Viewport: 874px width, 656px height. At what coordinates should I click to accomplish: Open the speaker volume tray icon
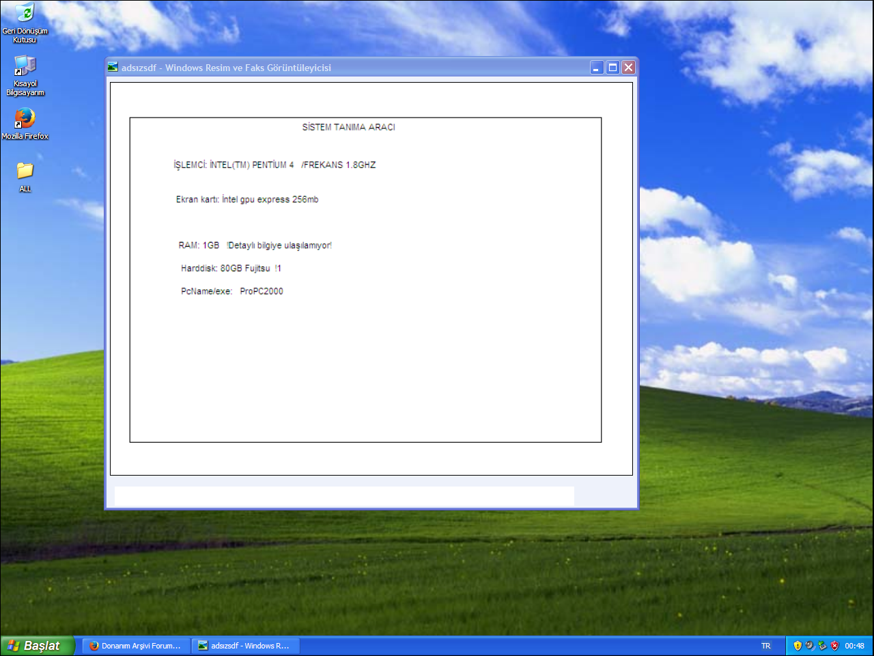point(810,646)
